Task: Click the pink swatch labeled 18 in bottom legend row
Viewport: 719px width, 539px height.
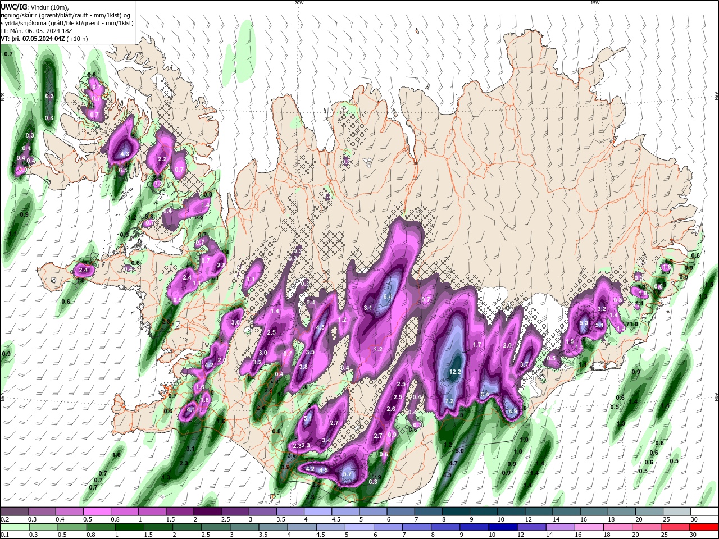Action: pyautogui.click(x=617, y=528)
